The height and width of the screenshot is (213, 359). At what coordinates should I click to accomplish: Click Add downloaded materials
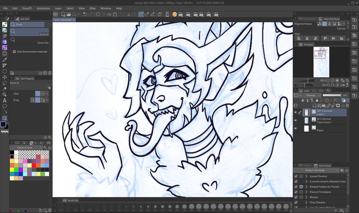(30, 52)
